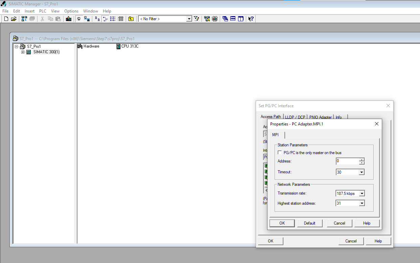Click Cancel in Set PG/PC Interface window
420x263 pixels.
tap(351, 241)
